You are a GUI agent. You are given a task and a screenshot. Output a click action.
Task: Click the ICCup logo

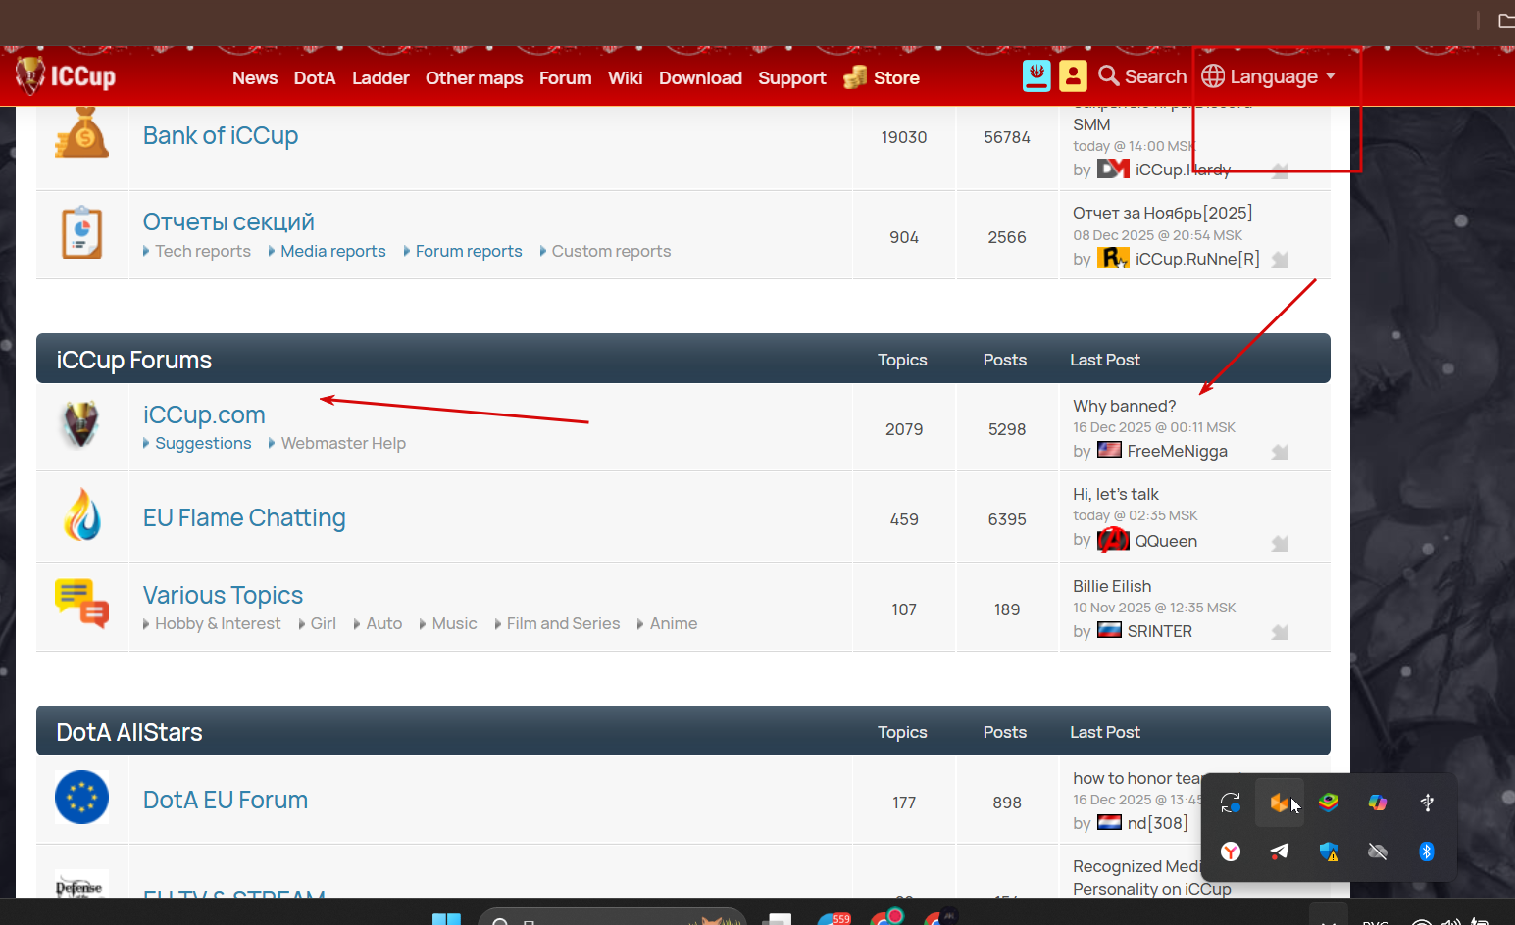coord(66,75)
